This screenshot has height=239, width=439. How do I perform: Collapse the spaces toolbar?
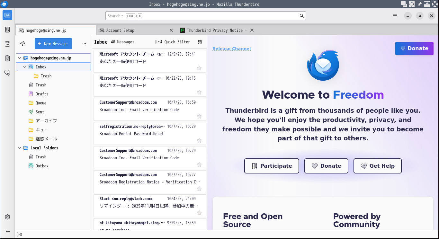(x=7, y=231)
